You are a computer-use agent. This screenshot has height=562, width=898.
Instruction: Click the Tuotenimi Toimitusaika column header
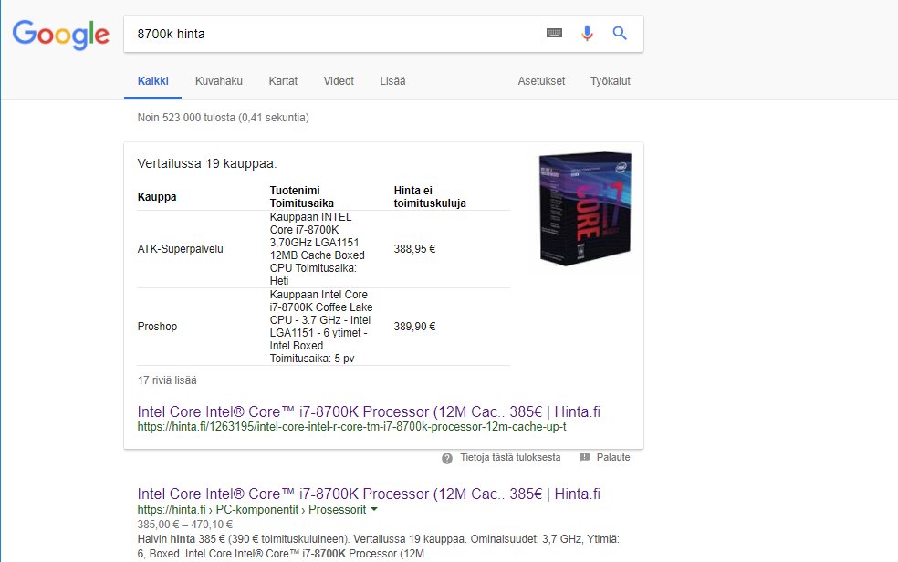(x=302, y=197)
